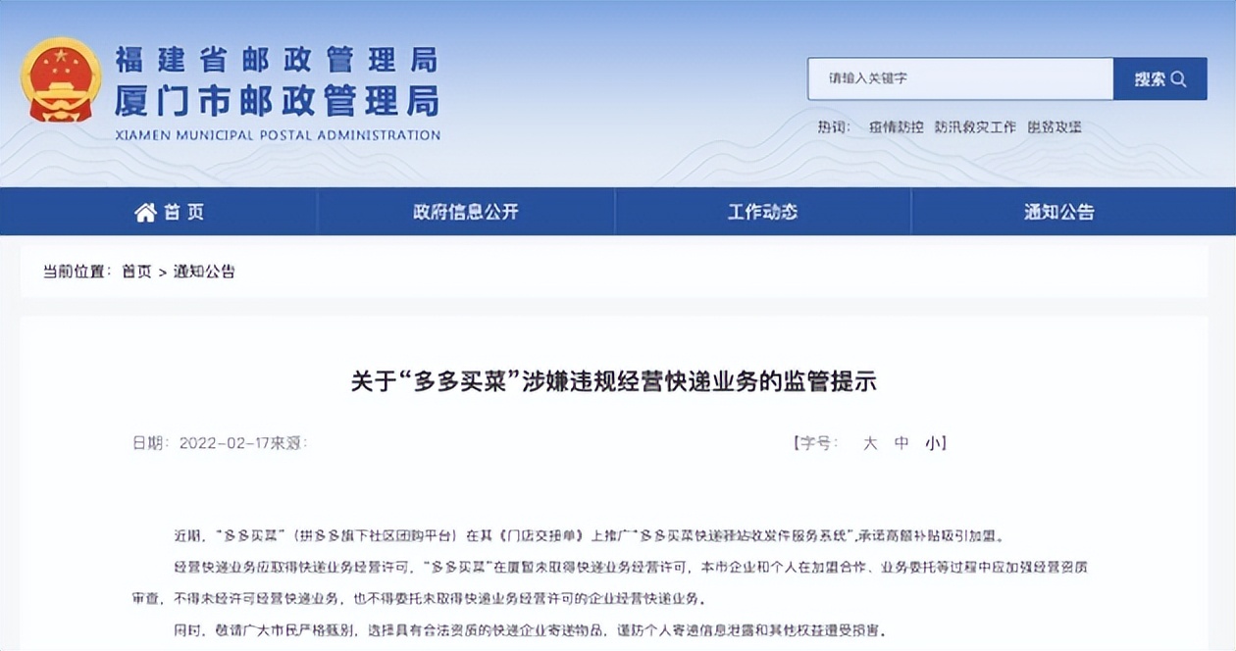Screen dimensions: 1236x651
Task: Click the national emblem logo
Action: pos(61,78)
